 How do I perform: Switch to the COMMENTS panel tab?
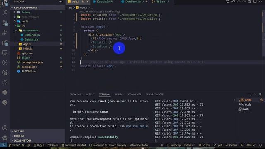pyautogui.click(x=134, y=94)
